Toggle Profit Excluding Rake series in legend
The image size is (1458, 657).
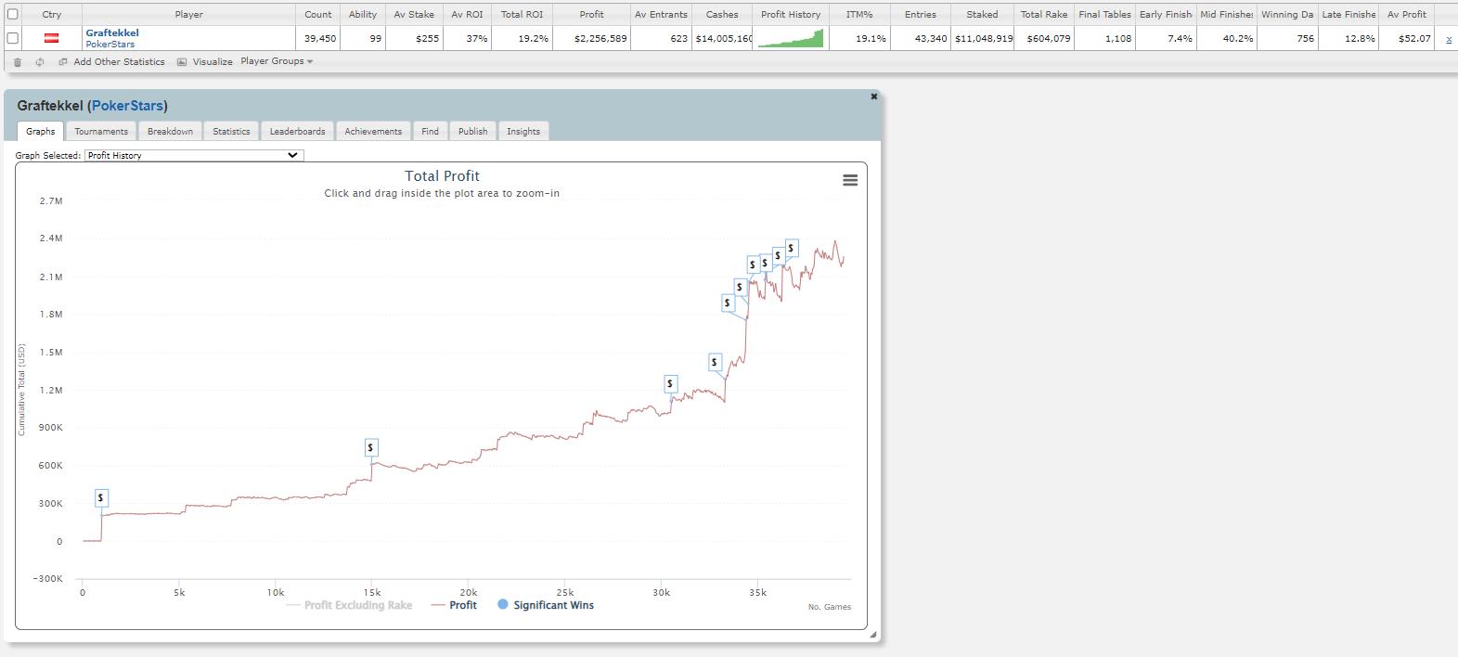coord(357,605)
